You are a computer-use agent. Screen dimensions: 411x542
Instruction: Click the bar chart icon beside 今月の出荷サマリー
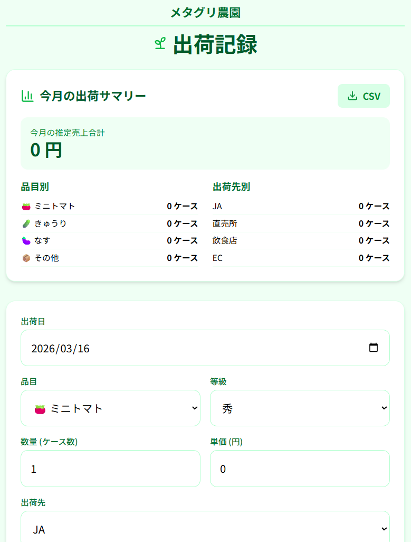point(27,96)
